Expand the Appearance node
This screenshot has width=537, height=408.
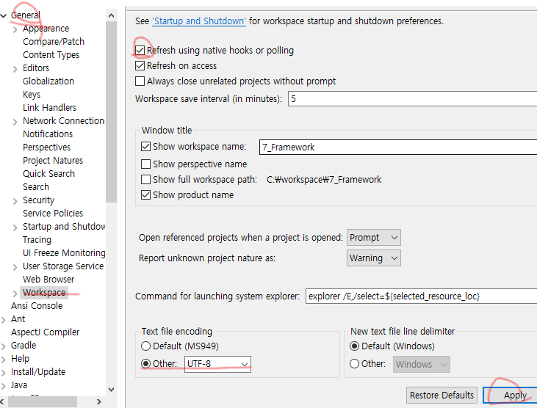click(x=15, y=29)
